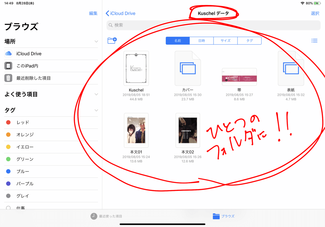Collapse the よく使う項目 section
This screenshot has width=325, height=227.
[96, 94]
